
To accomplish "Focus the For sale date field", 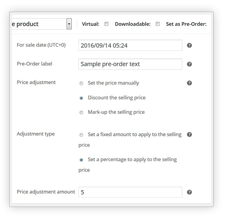I will (130, 45).
